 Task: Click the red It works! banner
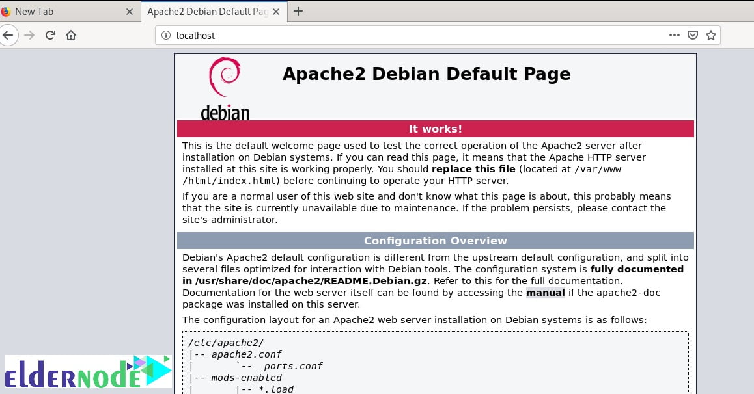click(x=435, y=129)
